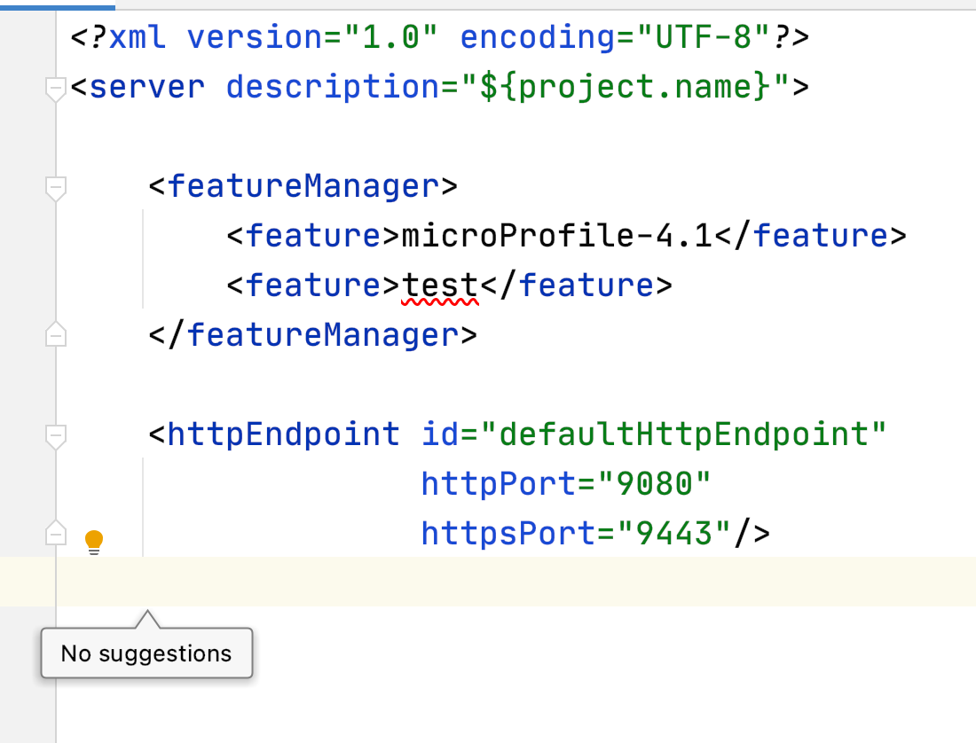This screenshot has height=743, width=976.
Task: Click the misspelled word test with red underline
Action: point(440,284)
